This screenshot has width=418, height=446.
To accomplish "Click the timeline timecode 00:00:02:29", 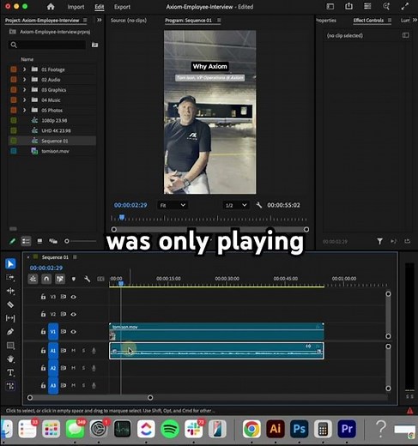I will click(x=46, y=268).
